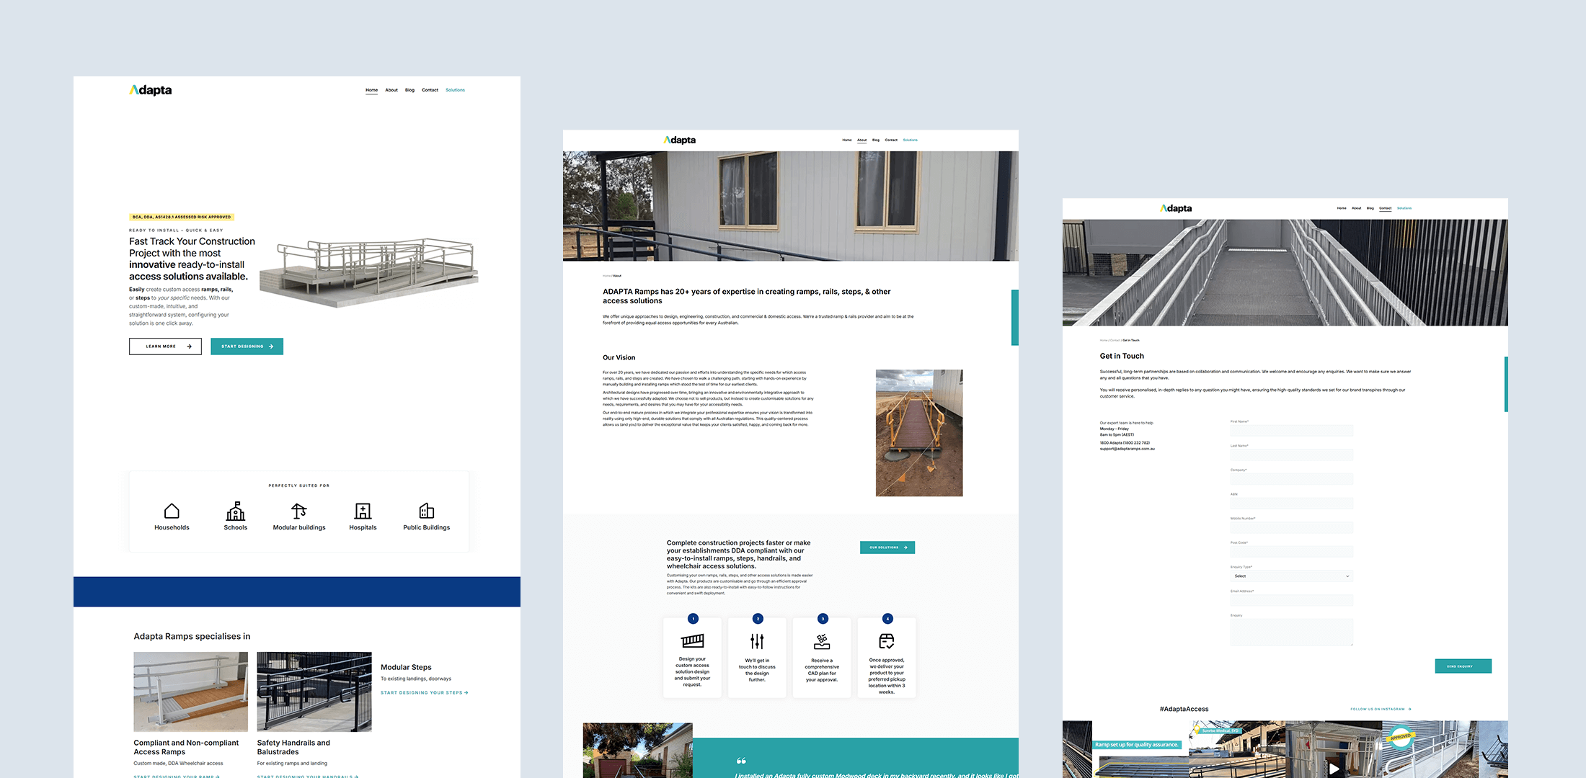Click the delivery approved box icon in step 4

pos(887,641)
